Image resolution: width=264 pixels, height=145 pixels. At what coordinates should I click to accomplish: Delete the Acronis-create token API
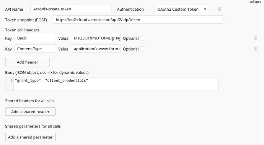(x=219, y=9)
